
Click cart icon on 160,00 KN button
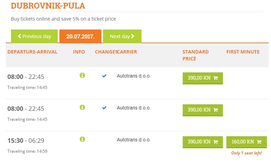[x=259, y=142]
